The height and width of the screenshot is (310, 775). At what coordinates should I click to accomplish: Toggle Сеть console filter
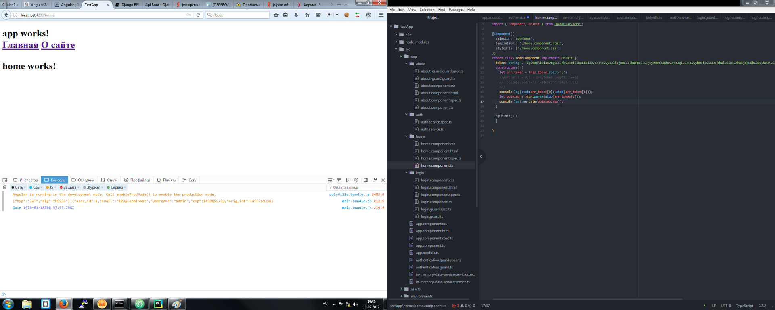19,187
